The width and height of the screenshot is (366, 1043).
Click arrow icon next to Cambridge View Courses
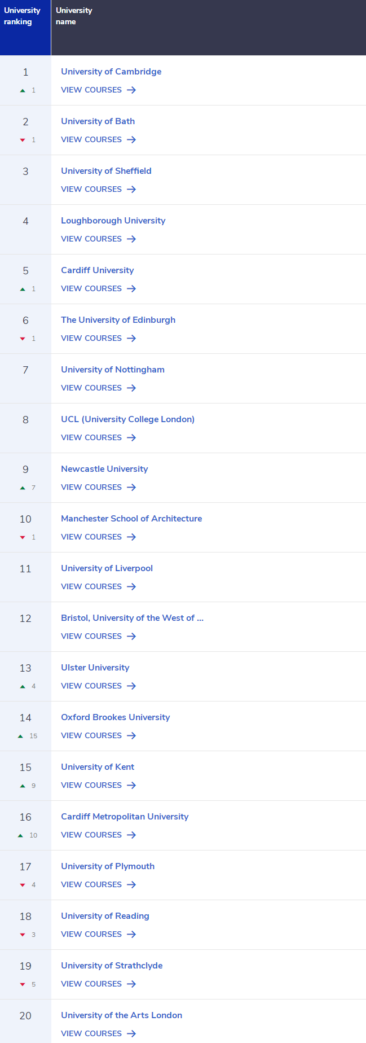point(131,90)
